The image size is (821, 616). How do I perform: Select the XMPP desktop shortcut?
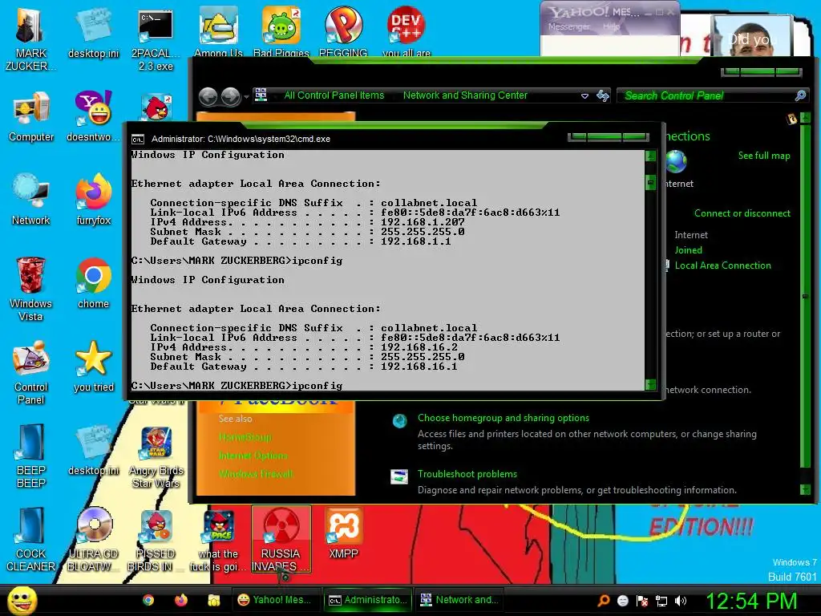[x=343, y=533]
